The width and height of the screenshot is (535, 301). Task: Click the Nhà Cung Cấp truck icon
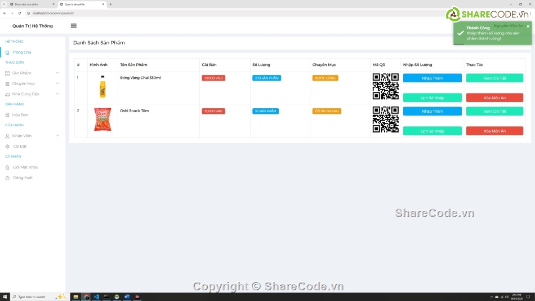point(7,94)
